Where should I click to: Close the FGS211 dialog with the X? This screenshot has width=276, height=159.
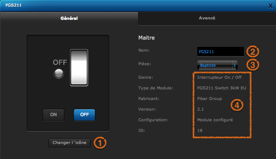click(270, 5)
